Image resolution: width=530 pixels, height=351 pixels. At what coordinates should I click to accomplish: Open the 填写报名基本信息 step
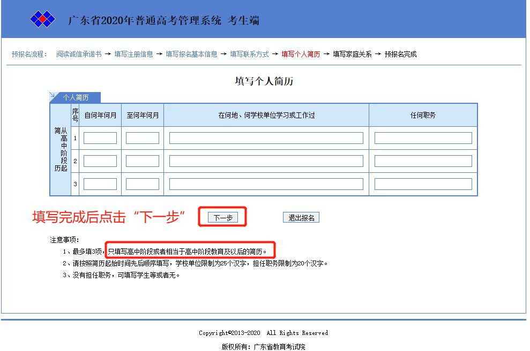pyautogui.click(x=191, y=54)
